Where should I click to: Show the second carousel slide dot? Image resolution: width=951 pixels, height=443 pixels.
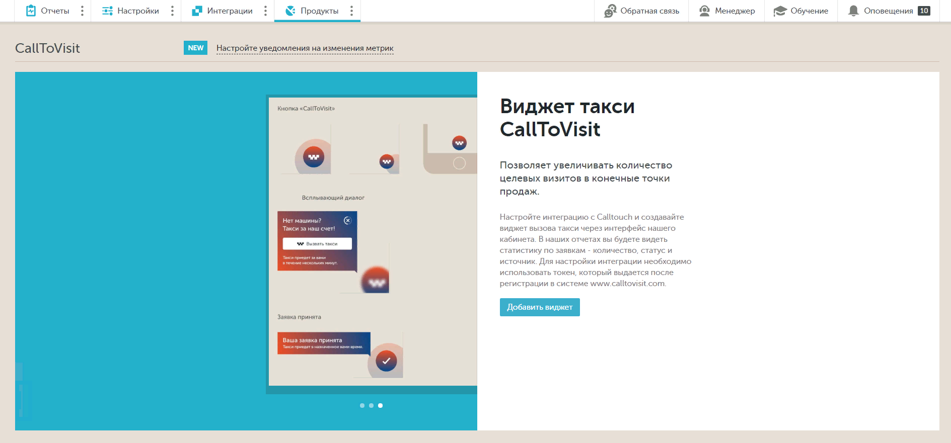click(x=371, y=405)
